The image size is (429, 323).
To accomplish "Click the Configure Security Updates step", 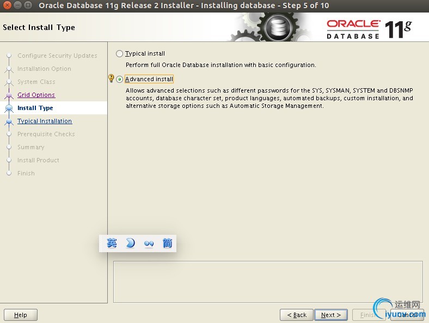I will (57, 56).
